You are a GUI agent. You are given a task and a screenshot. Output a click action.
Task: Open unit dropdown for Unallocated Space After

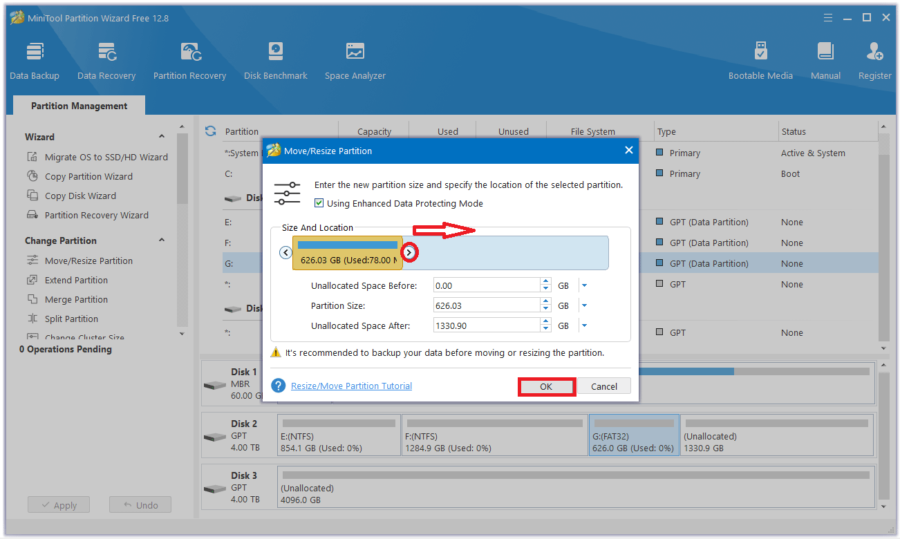(x=584, y=325)
